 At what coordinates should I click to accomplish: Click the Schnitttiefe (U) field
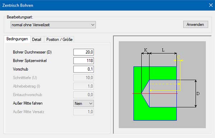pyautogui.click(x=83, y=78)
